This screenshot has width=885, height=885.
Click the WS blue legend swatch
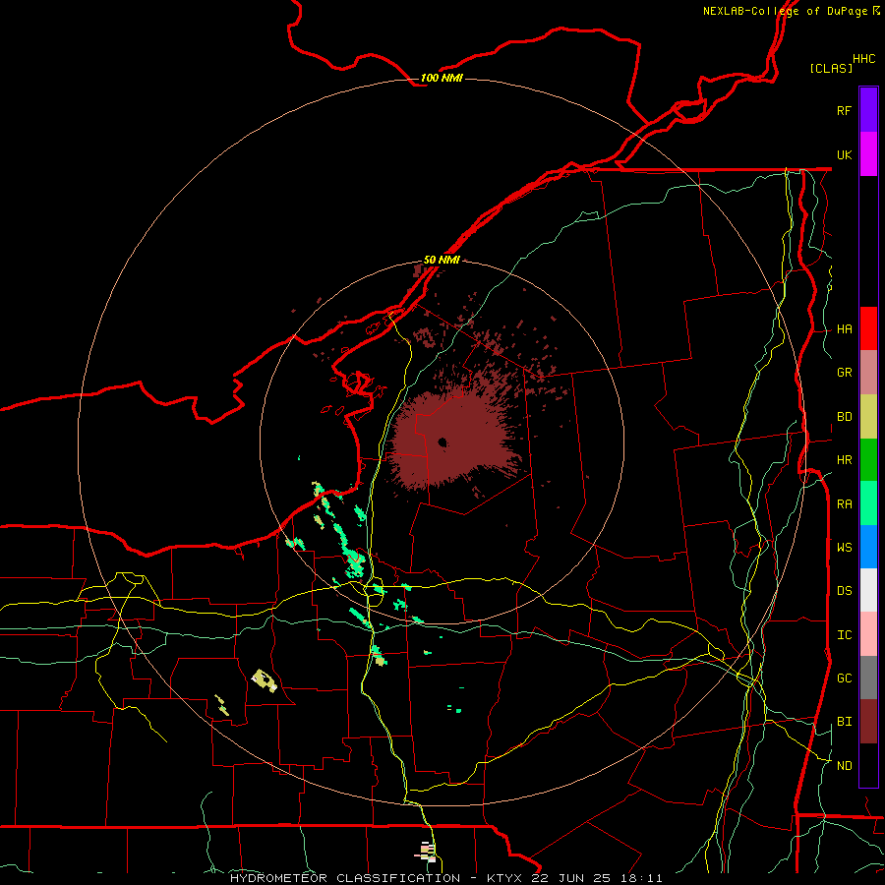tap(868, 547)
